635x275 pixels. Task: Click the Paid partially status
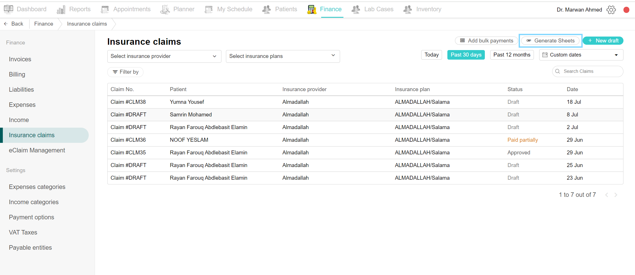point(523,140)
